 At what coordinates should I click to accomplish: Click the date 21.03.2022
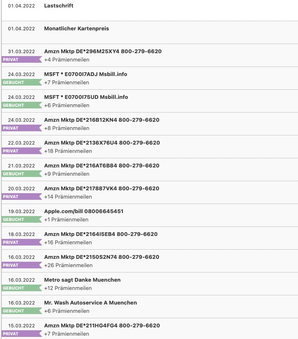click(22, 166)
